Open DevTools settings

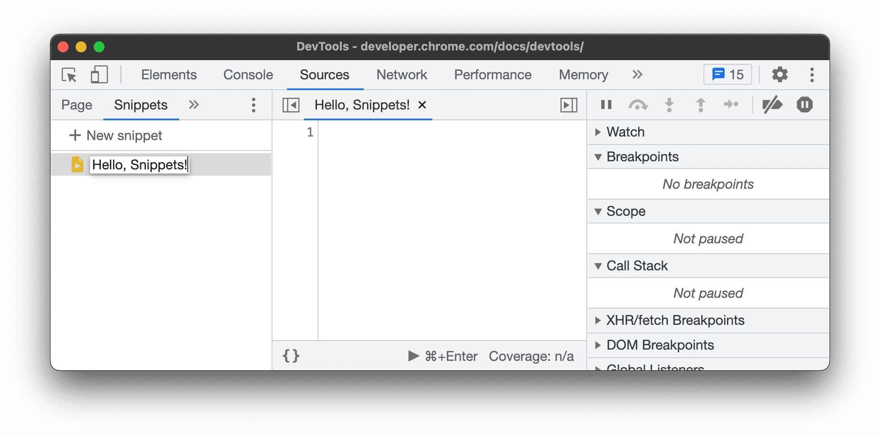pyautogui.click(x=780, y=75)
